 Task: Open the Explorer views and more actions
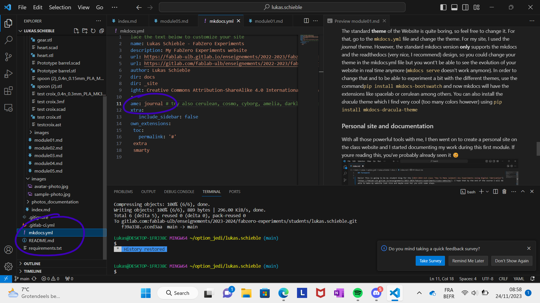(x=98, y=21)
